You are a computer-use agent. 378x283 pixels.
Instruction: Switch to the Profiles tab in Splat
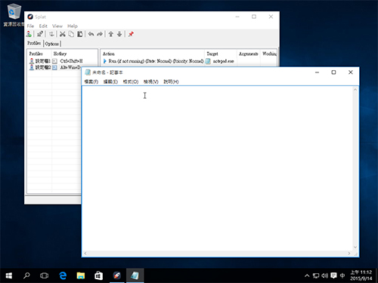34,43
